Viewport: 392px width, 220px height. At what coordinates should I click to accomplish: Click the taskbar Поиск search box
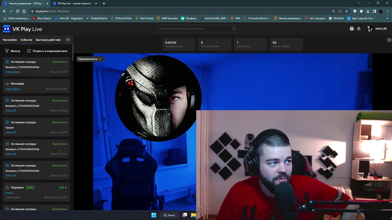169,215
